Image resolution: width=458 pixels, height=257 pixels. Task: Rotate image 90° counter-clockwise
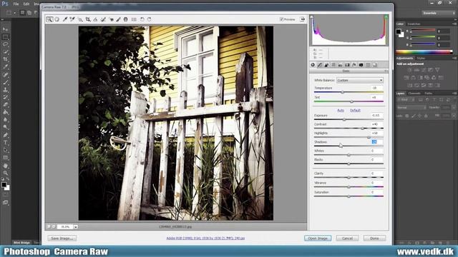[x=142, y=19]
